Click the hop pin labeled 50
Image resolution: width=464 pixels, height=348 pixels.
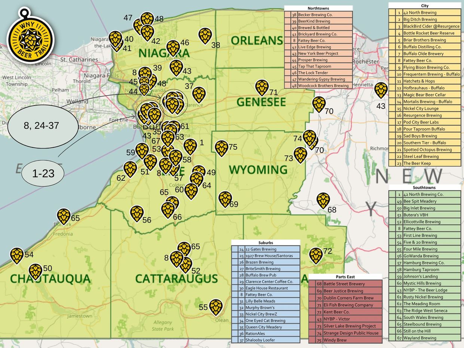pyautogui.click(x=36, y=272)
